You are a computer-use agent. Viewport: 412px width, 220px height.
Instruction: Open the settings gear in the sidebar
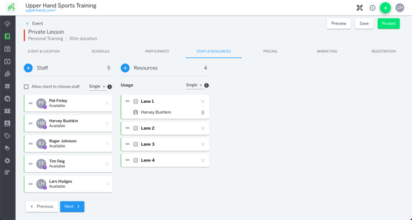coord(7,161)
